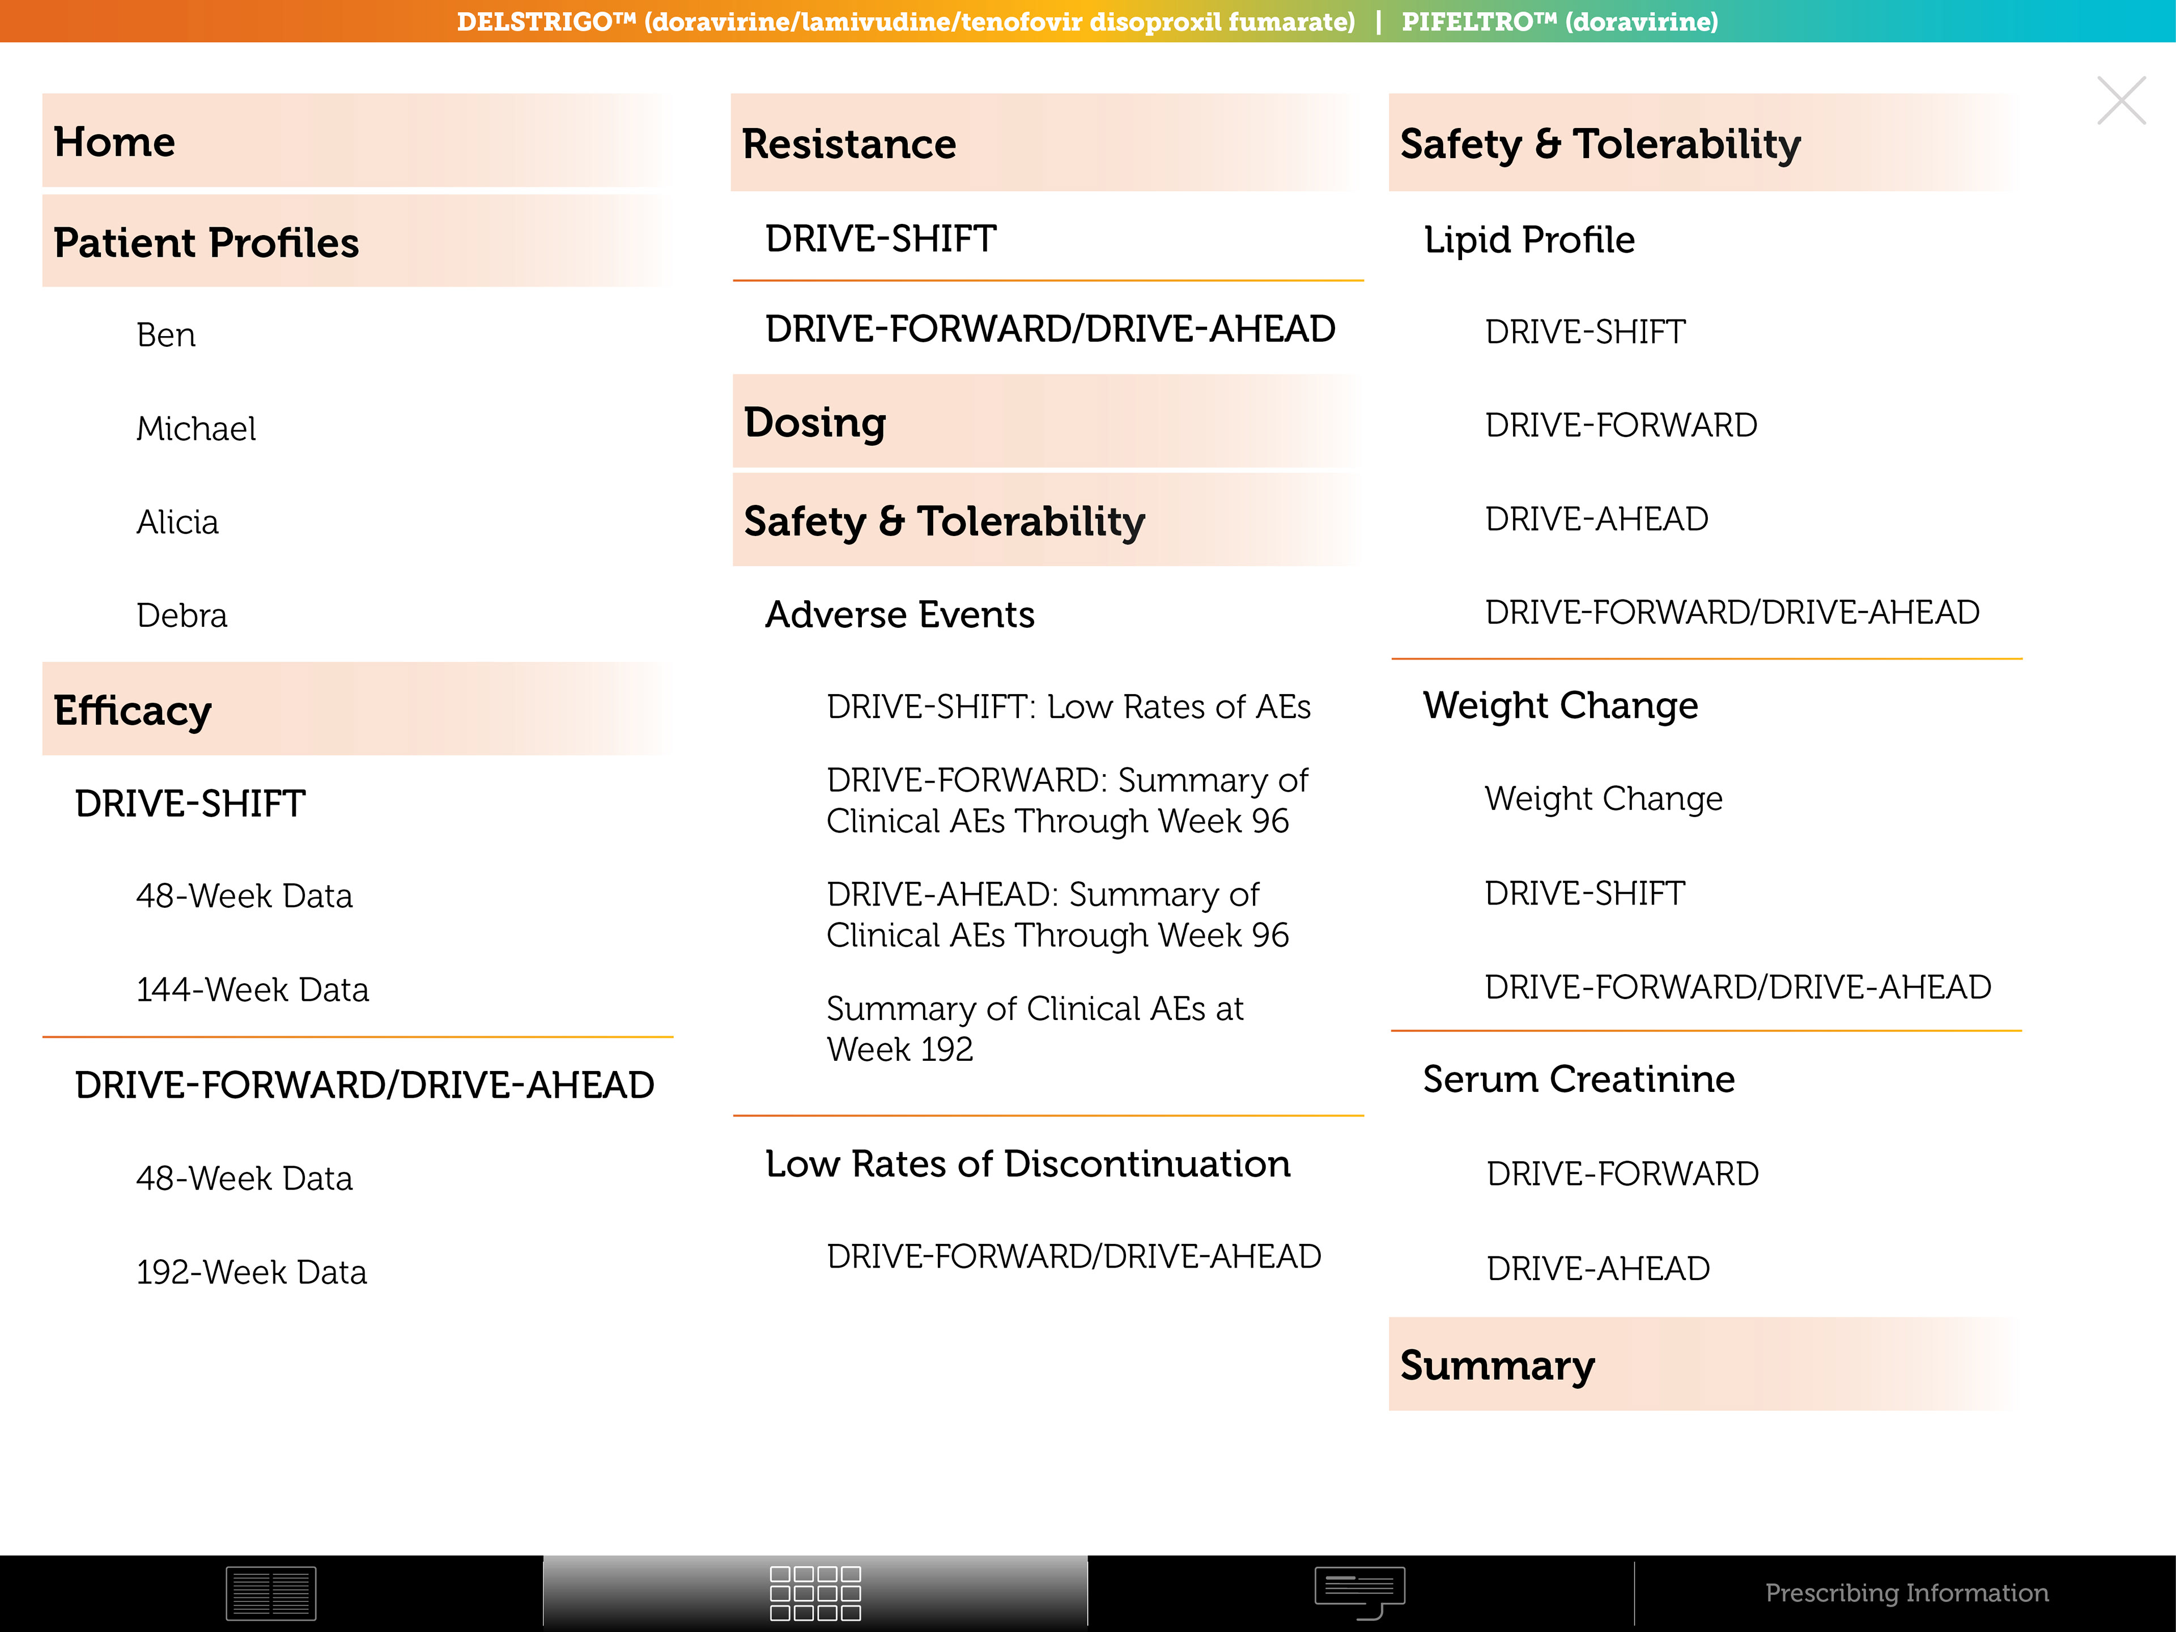Open Adverse Events subsection
Image resolution: width=2176 pixels, height=1632 pixels.
pyautogui.click(x=899, y=615)
